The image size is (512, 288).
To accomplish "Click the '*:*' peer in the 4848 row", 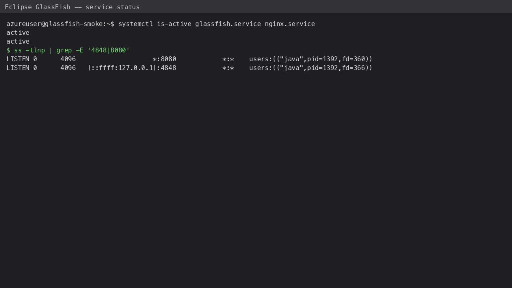I will 228,68.
